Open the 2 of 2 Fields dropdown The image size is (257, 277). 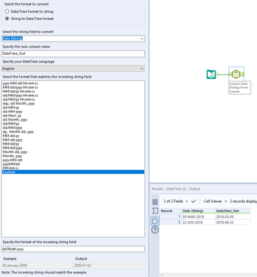(x=176, y=202)
